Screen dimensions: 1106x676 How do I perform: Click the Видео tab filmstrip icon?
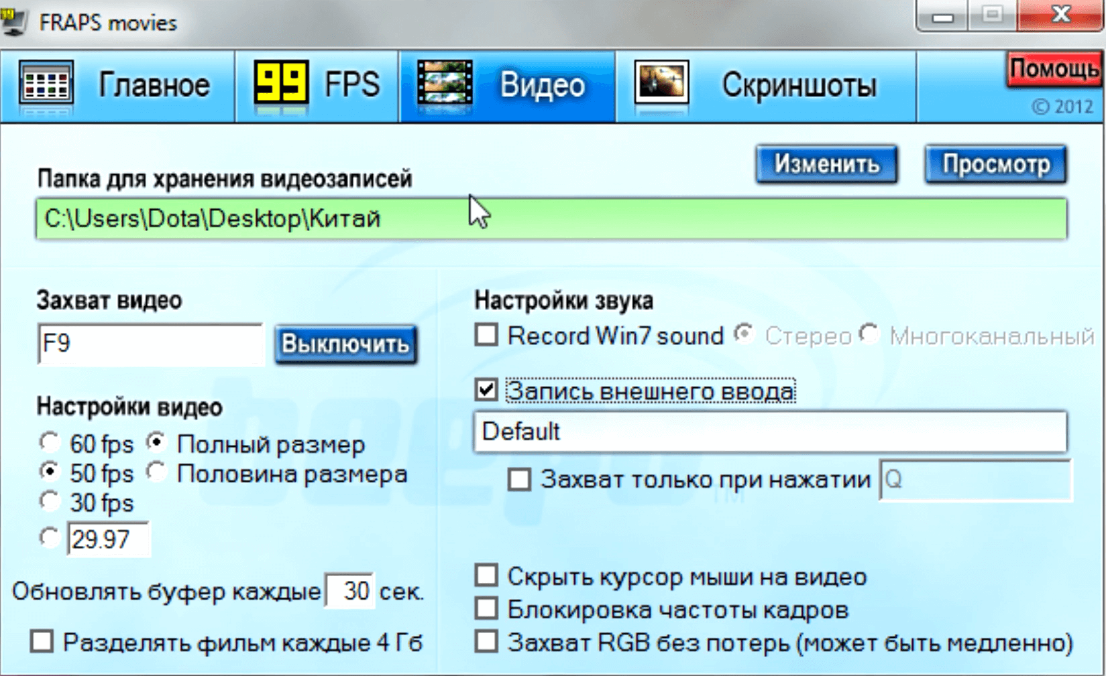(x=444, y=82)
